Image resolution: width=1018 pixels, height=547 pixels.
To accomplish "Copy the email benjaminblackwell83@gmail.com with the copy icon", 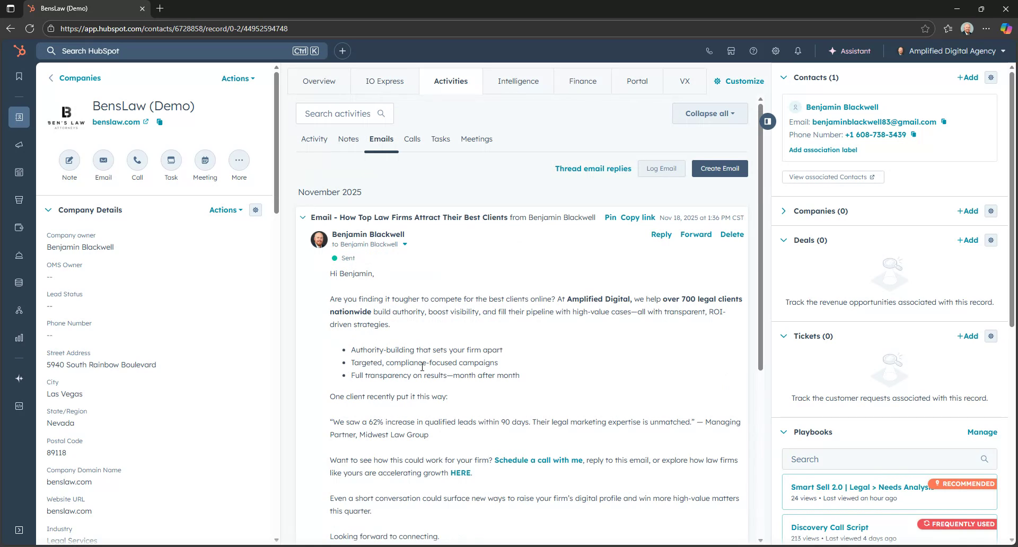I will (x=944, y=122).
